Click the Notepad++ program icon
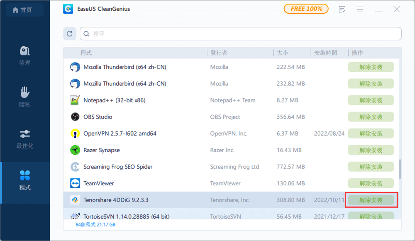The width and height of the screenshot is (415, 241). 75,100
